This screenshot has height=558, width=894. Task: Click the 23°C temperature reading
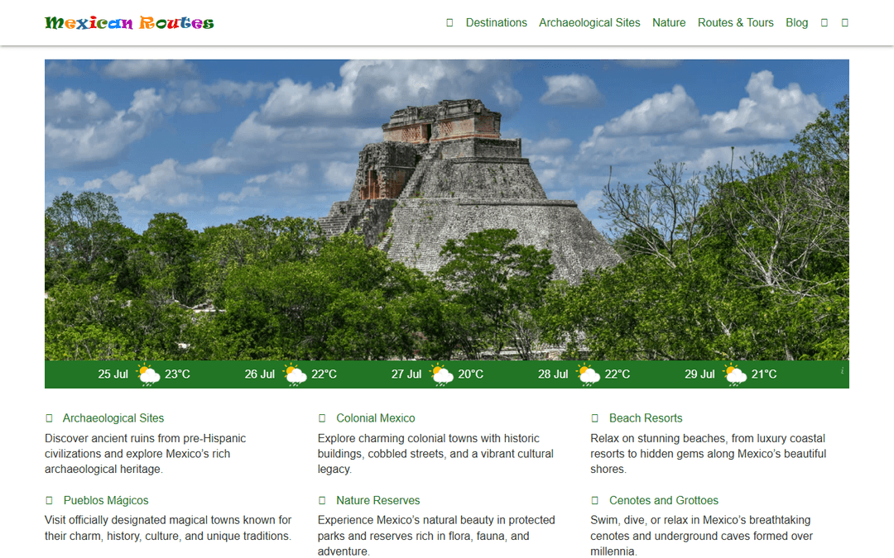pyautogui.click(x=177, y=374)
